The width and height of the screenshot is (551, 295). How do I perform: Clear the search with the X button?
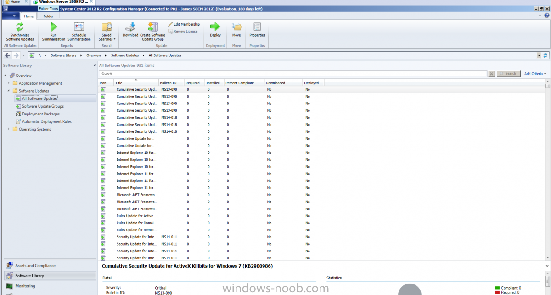pyautogui.click(x=492, y=74)
